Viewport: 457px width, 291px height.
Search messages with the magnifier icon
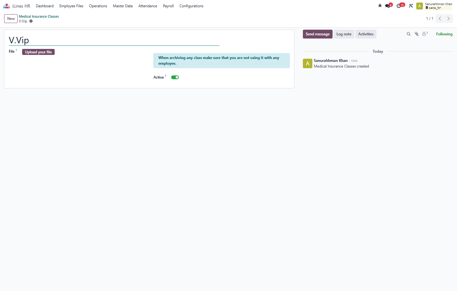pos(408,34)
